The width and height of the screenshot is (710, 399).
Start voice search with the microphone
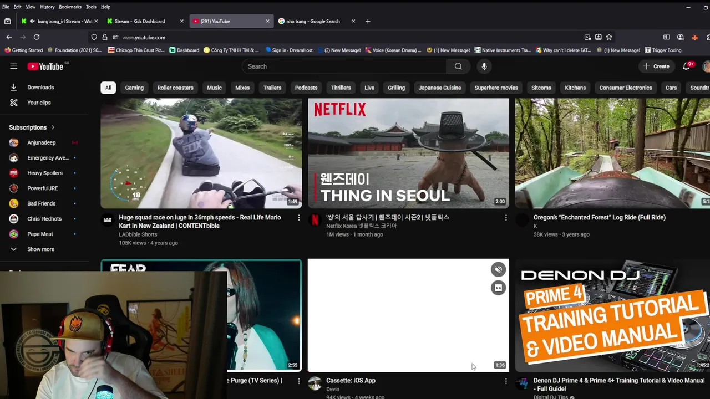pyautogui.click(x=484, y=66)
